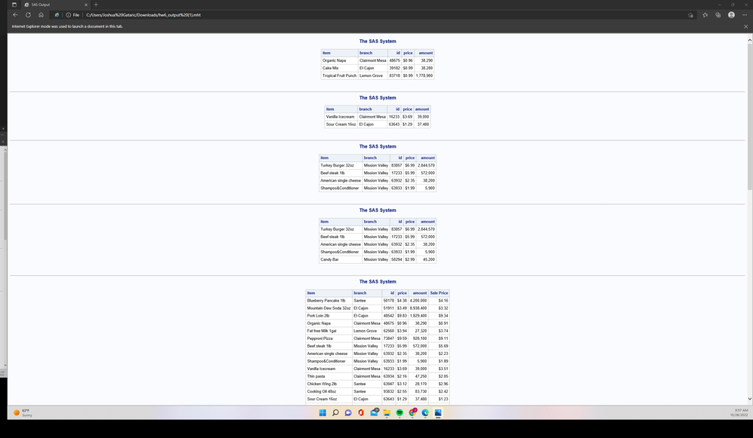This screenshot has height=438, width=753.
Task: Click 'Cake Mix' item cell
Action: click(330, 68)
